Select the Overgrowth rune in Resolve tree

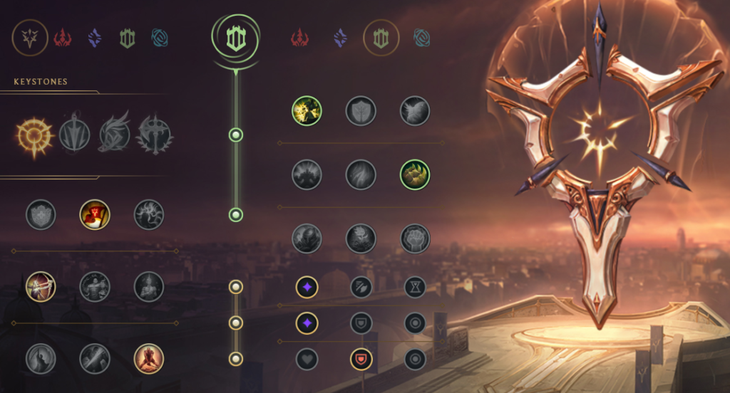pos(307,239)
